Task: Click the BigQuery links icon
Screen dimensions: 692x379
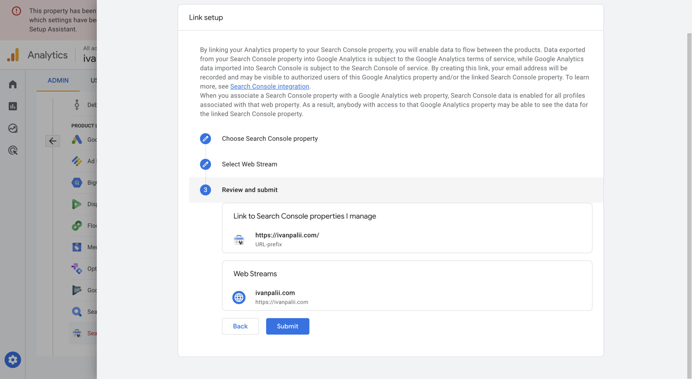Action: pos(77,183)
